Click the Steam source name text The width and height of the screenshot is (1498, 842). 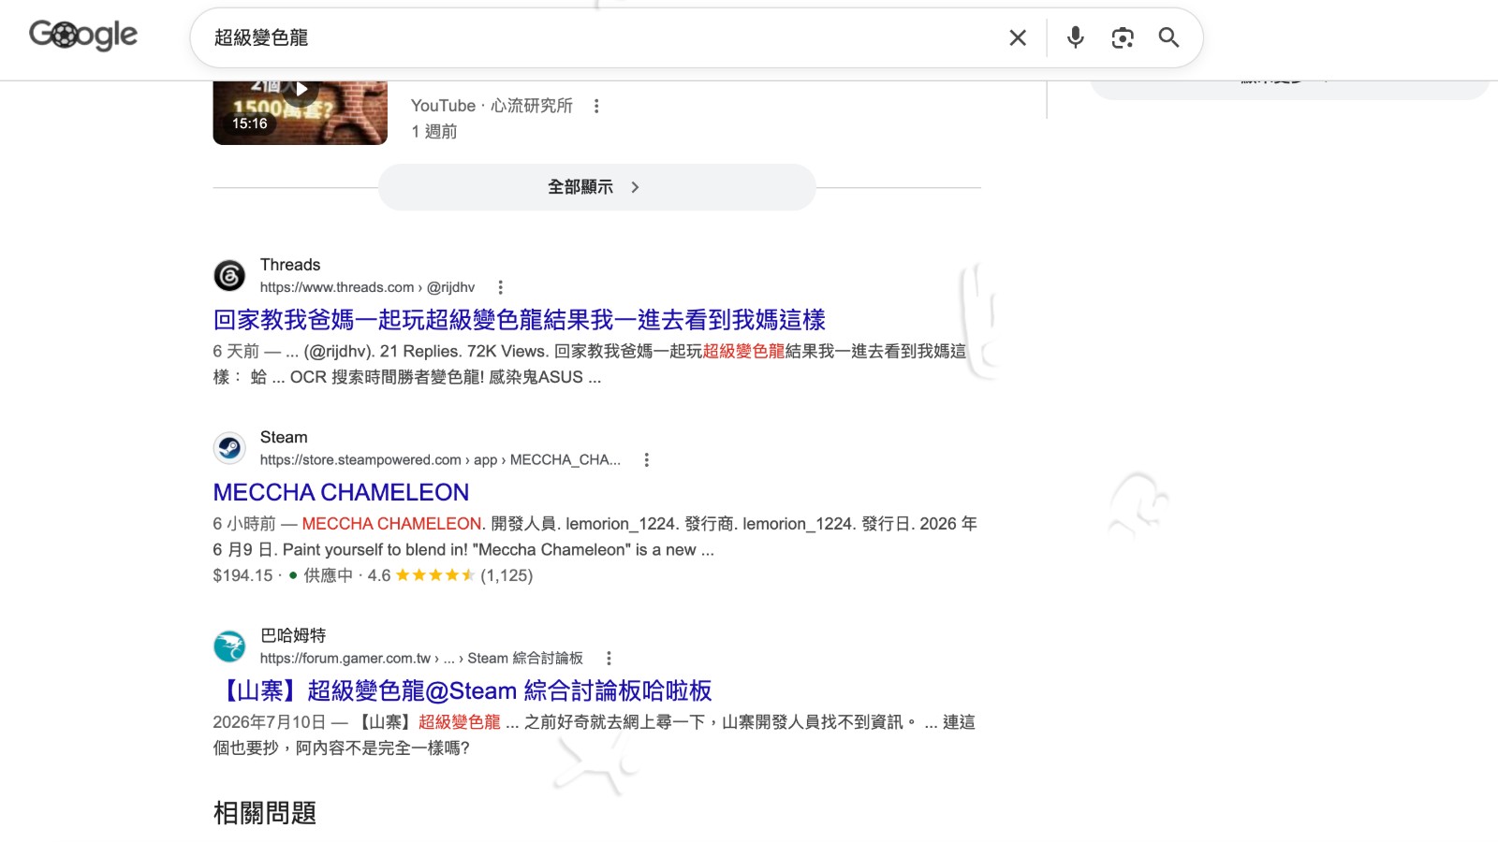tap(284, 437)
